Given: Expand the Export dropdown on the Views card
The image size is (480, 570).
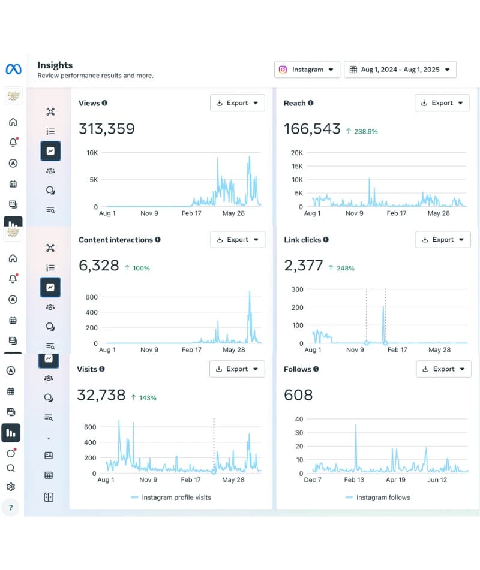Looking at the screenshot, I should [237, 103].
